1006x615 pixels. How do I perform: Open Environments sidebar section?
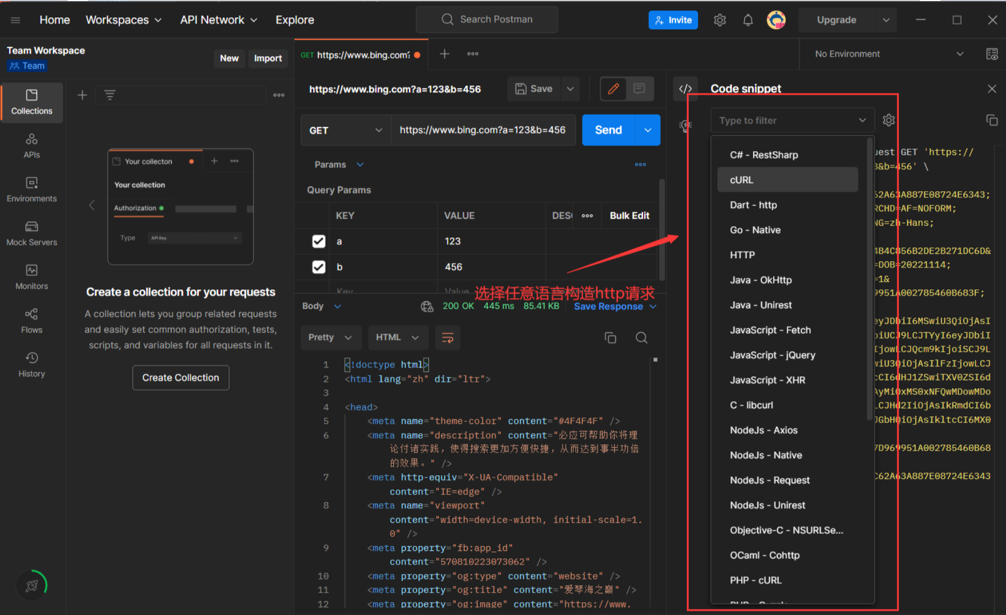[x=32, y=190]
